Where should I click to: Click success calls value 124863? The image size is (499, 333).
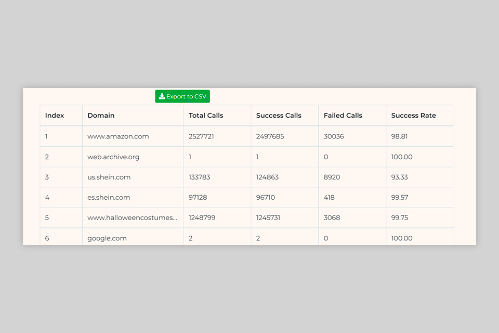(267, 177)
